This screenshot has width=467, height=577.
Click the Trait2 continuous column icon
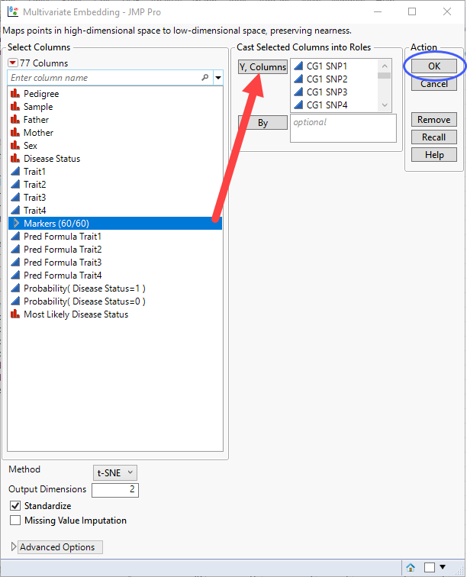(15, 185)
